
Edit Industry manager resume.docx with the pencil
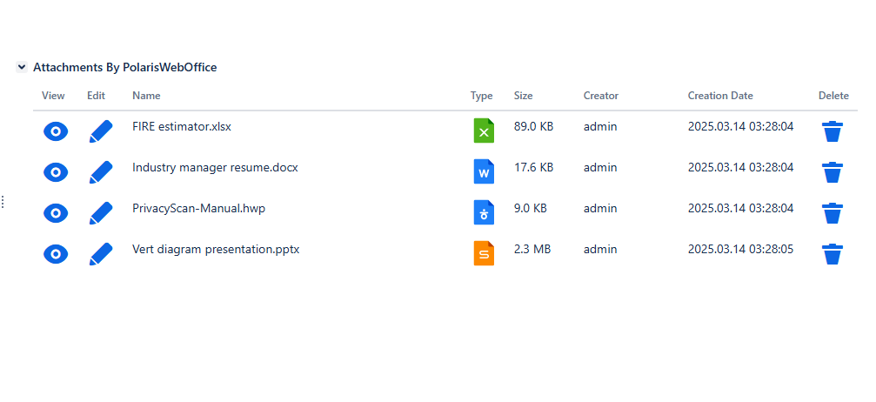point(101,172)
